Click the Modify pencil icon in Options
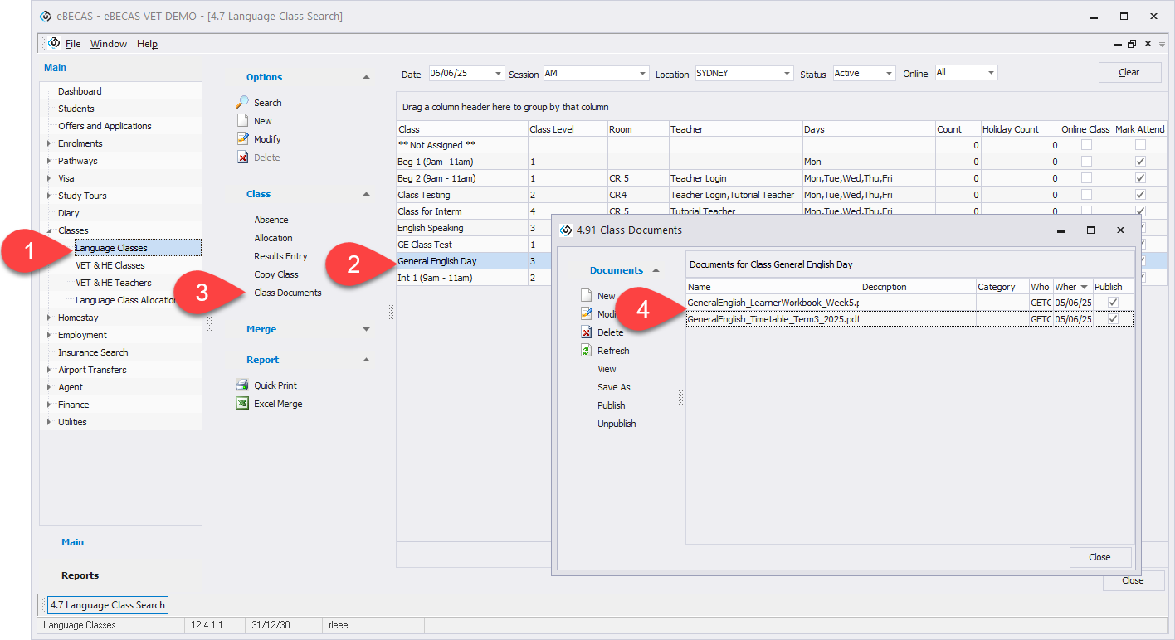The width and height of the screenshot is (1175, 640). (x=242, y=139)
